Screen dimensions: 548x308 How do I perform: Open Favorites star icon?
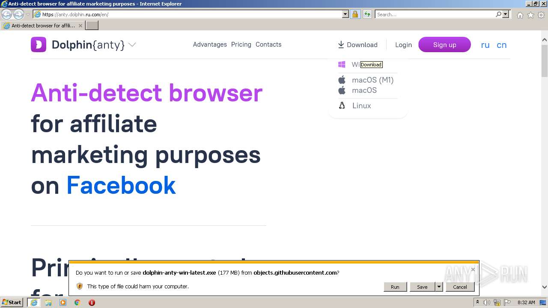point(530,15)
